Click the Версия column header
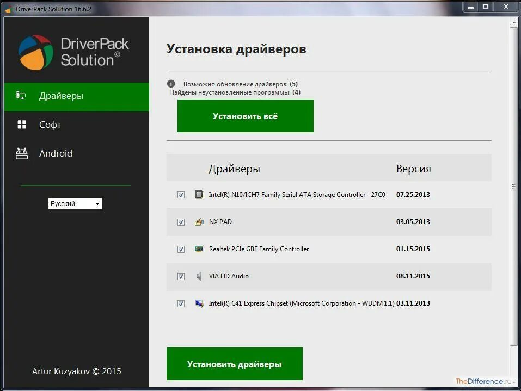 pos(414,169)
